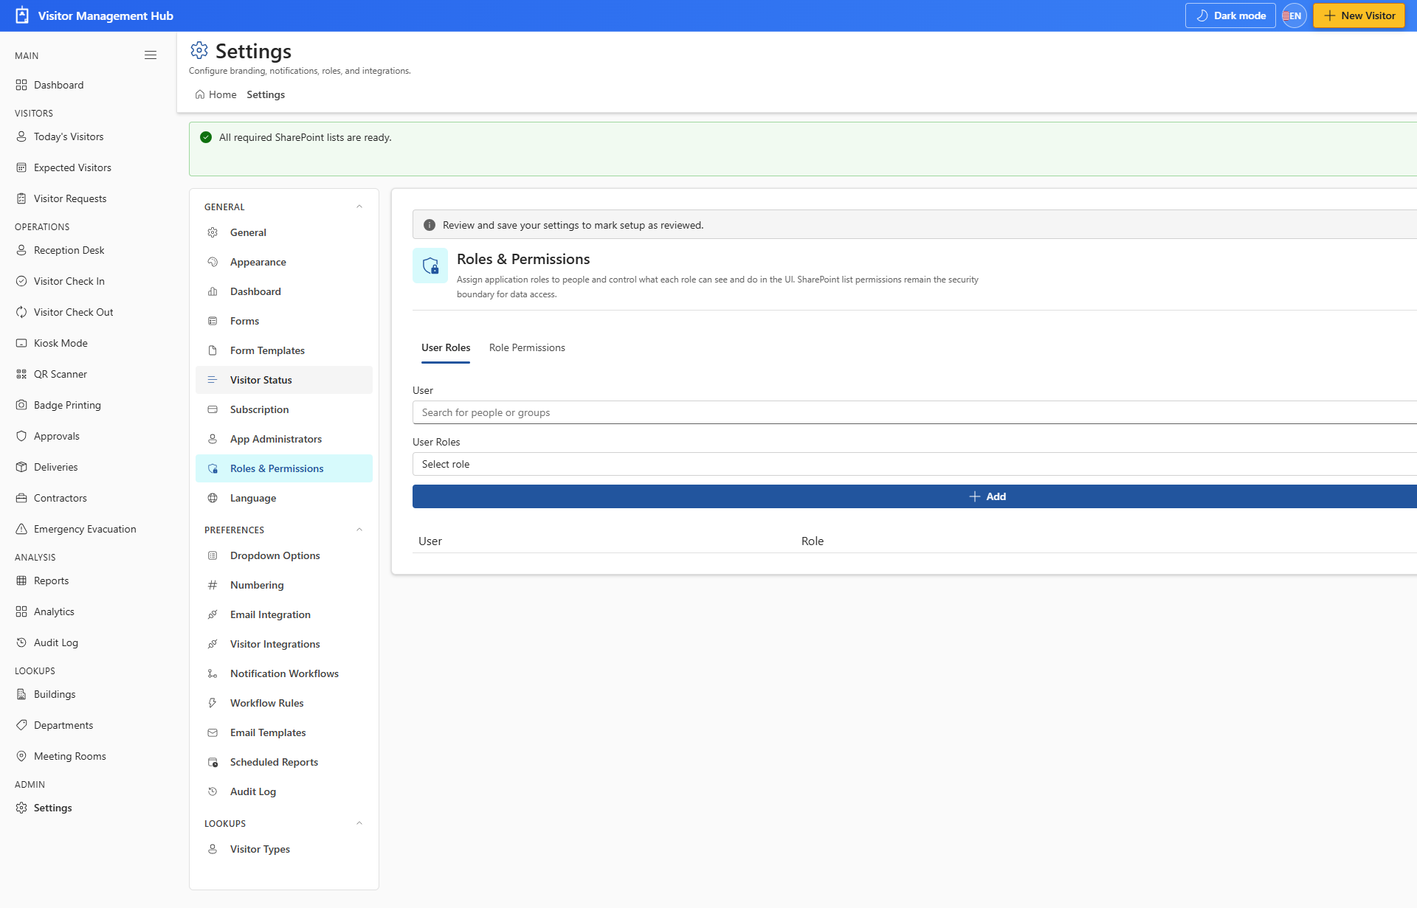The width and height of the screenshot is (1417, 908).
Task: Open Email Integration settings
Action: point(284,614)
